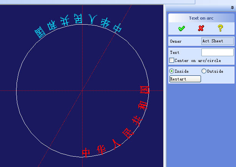Click the Restart button
Viewport: 236px width, 167px height.
point(185,79)
